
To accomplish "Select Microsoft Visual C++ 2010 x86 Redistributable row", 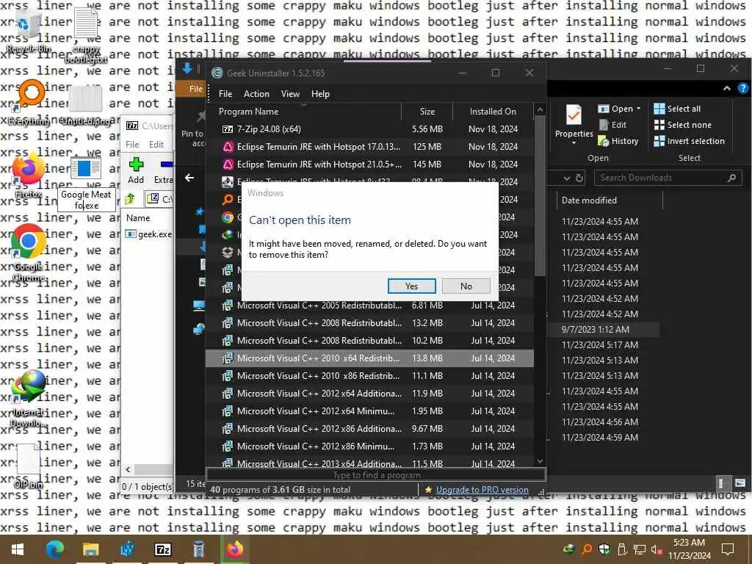I will pyautogui.click(x=369, y=376).
